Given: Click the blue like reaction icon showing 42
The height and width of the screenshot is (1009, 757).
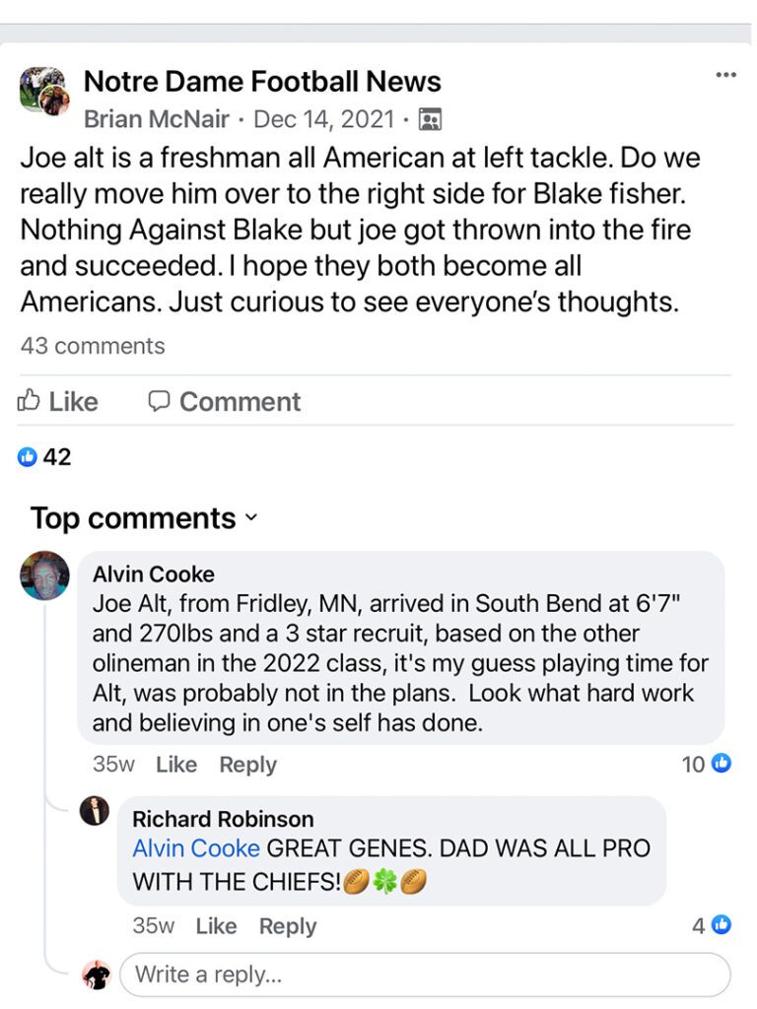Looking at the screenshot, I should [x=28, y=457].
